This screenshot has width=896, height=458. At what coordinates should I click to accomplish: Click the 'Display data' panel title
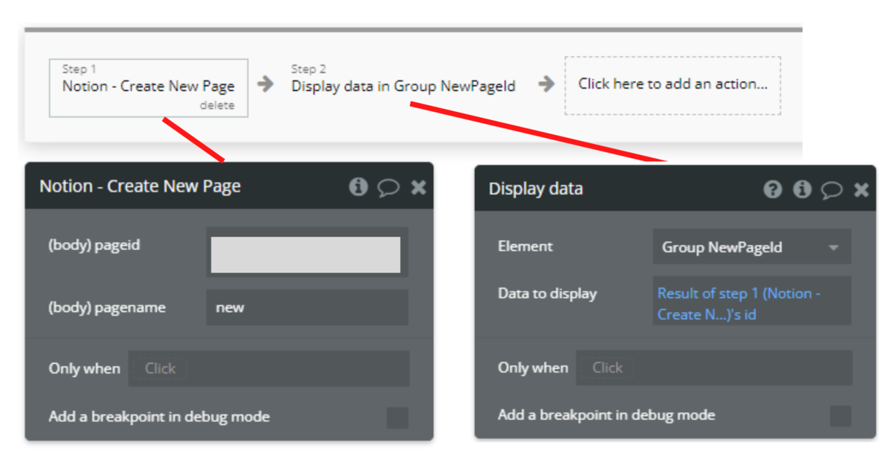coord(536,189)
